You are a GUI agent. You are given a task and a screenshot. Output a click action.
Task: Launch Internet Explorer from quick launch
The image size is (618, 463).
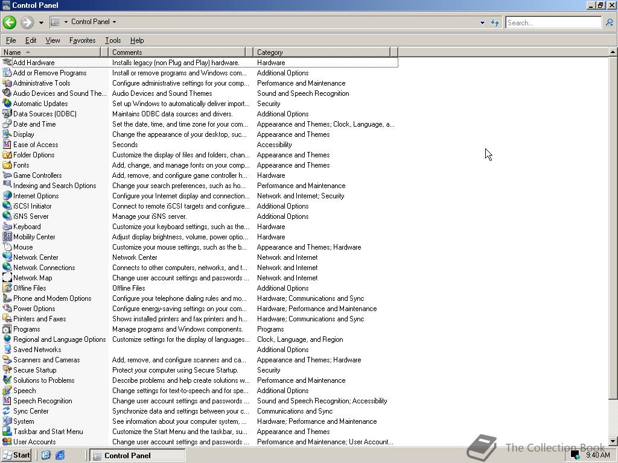point(60,455)
